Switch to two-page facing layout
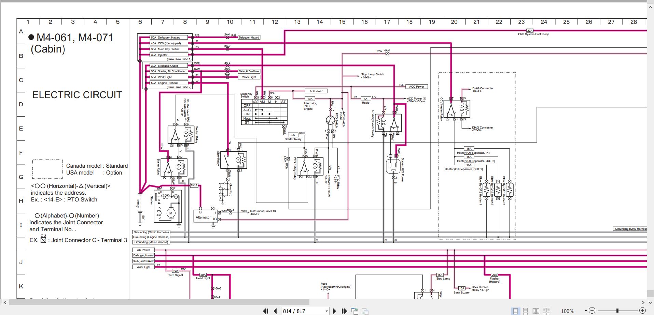Viewport: 654px width, 315px height. 536,311
